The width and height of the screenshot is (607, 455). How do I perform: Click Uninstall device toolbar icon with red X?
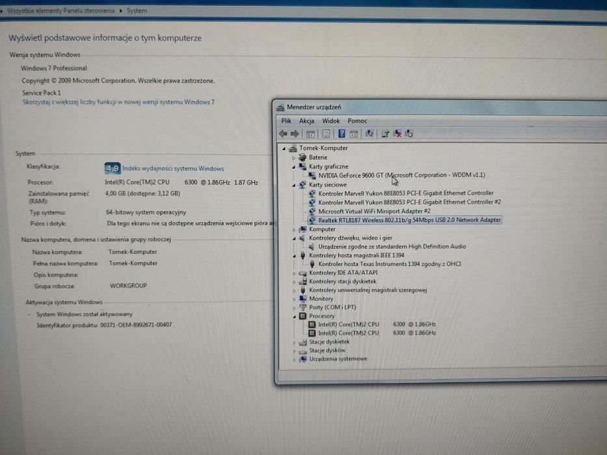tap(397, 134)
